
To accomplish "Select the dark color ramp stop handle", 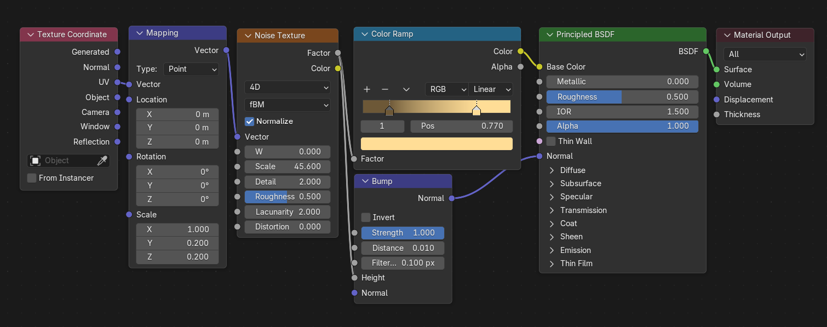I will (389, 111).
